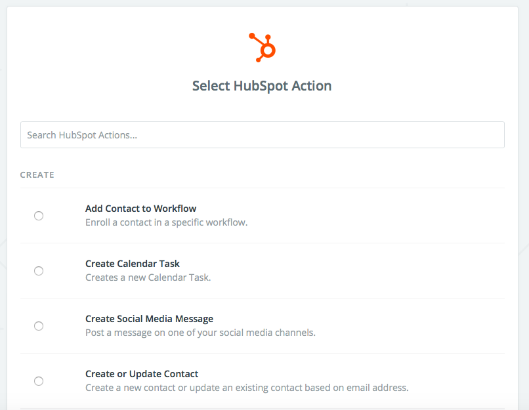Click the CREATE section header
Viewport: 529px width, 410px height.
point(37,175)
